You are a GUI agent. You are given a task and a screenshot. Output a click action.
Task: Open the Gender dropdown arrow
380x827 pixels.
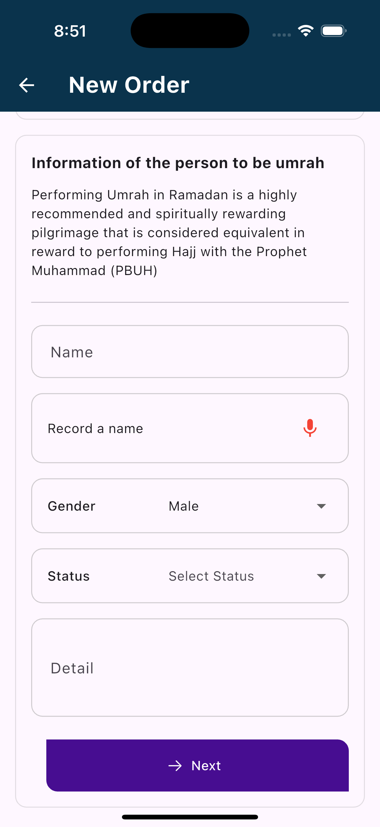point(321,506)
